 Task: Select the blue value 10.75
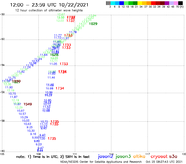tap(12, 94)
